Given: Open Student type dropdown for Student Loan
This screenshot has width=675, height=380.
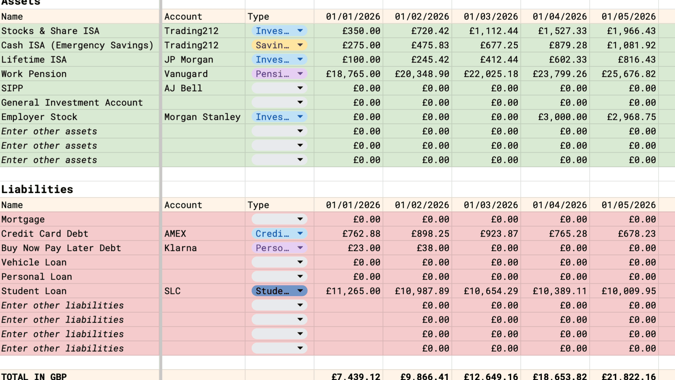Looking at the screenshot, I should coord(279,291).
